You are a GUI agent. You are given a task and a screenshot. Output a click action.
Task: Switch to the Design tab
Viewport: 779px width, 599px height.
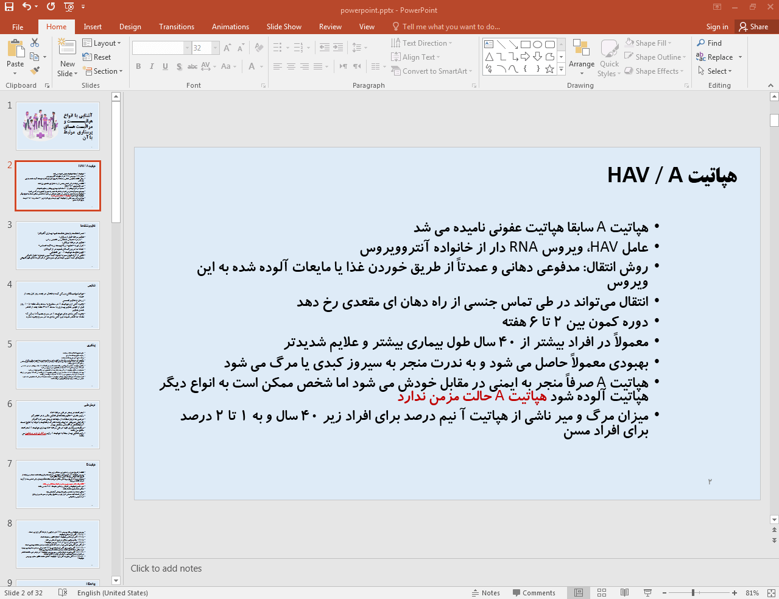point(130,27)
